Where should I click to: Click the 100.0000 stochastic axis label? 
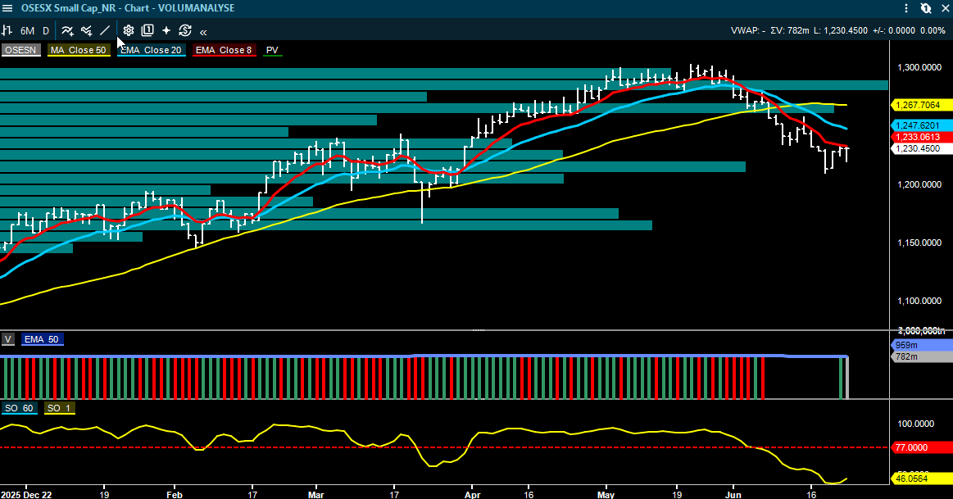(915, 424)
